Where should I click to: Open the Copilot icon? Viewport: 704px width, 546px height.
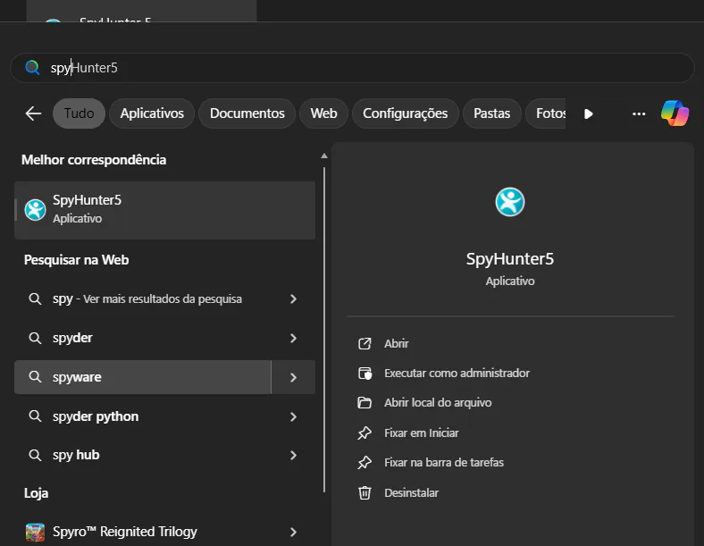click(x=675, y=113)
